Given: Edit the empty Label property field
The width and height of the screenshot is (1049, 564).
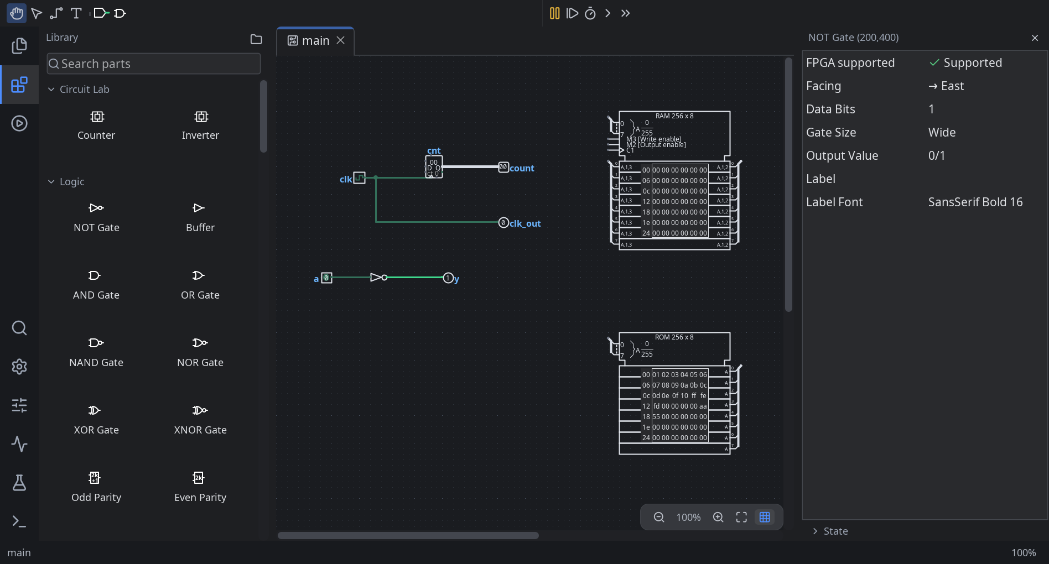Looking at the screenshot, I should point(986,179).
